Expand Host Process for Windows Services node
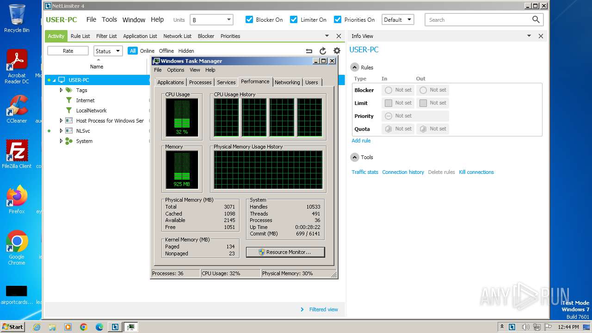This screenshot has width=592, height=333. [61, 121]
